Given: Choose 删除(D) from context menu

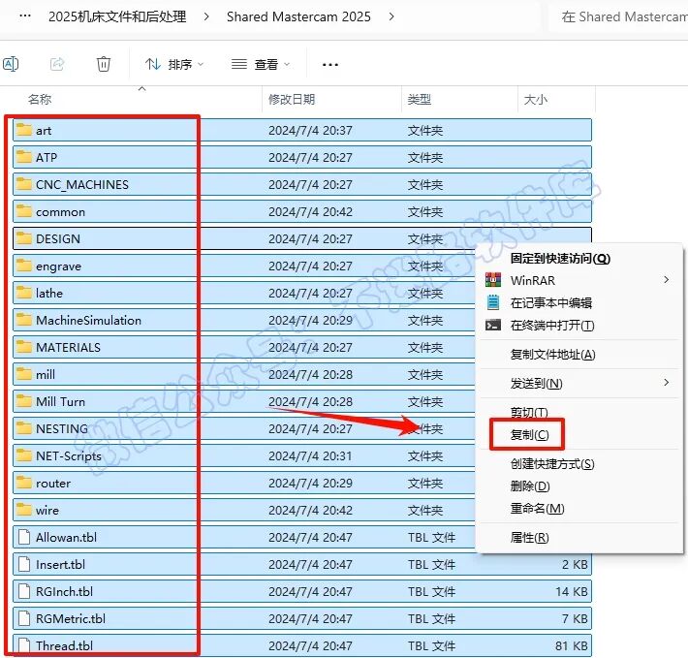Looking at the screenshot, I should 530,486.
